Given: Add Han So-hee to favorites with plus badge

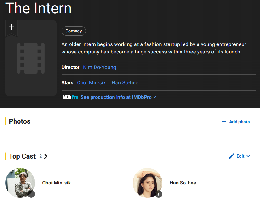Looking at the screenshot, I should pyautogui.click(x=159, y=194).
